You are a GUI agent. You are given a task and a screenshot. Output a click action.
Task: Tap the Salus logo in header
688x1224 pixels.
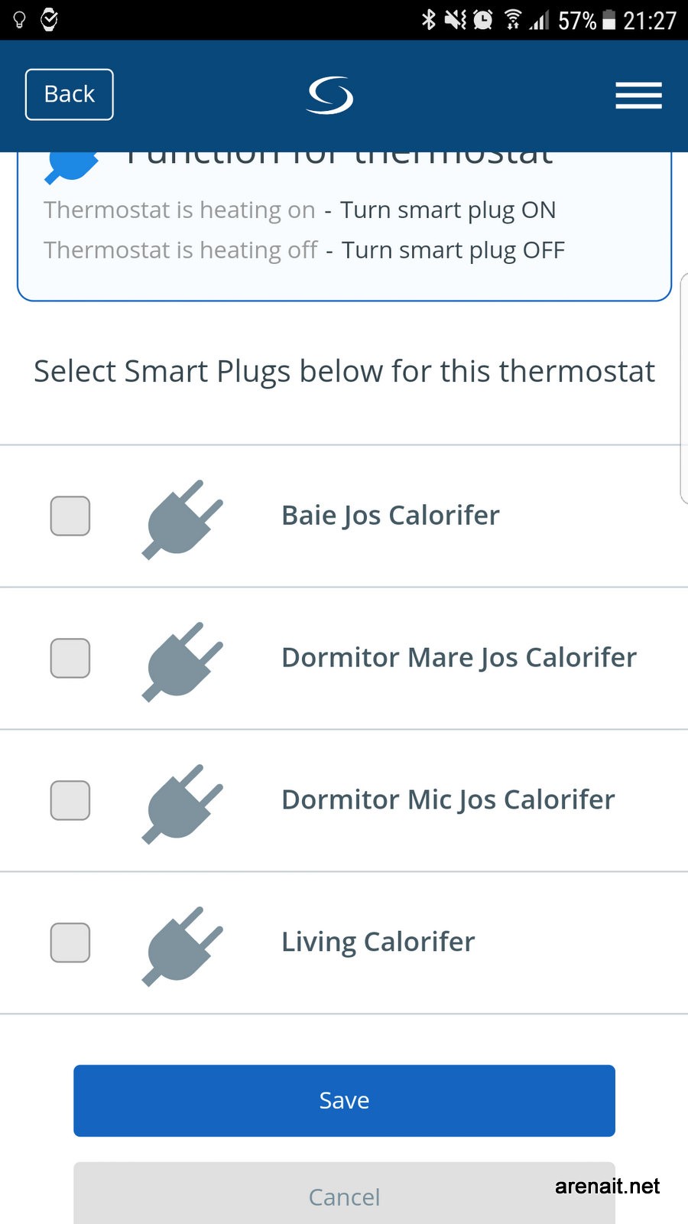click(x=330, y=96)
